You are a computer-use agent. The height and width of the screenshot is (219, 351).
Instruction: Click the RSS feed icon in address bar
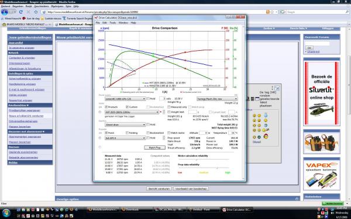268,12
